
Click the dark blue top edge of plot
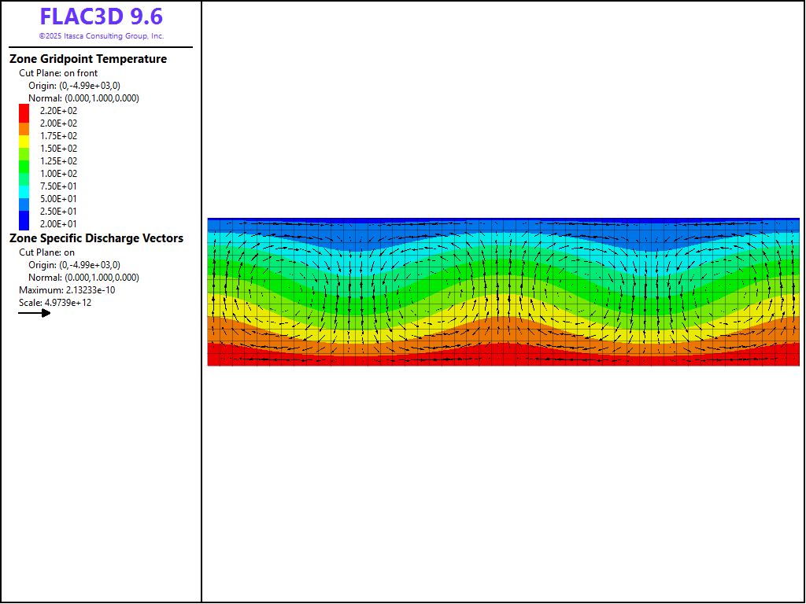tap(504, 219)
